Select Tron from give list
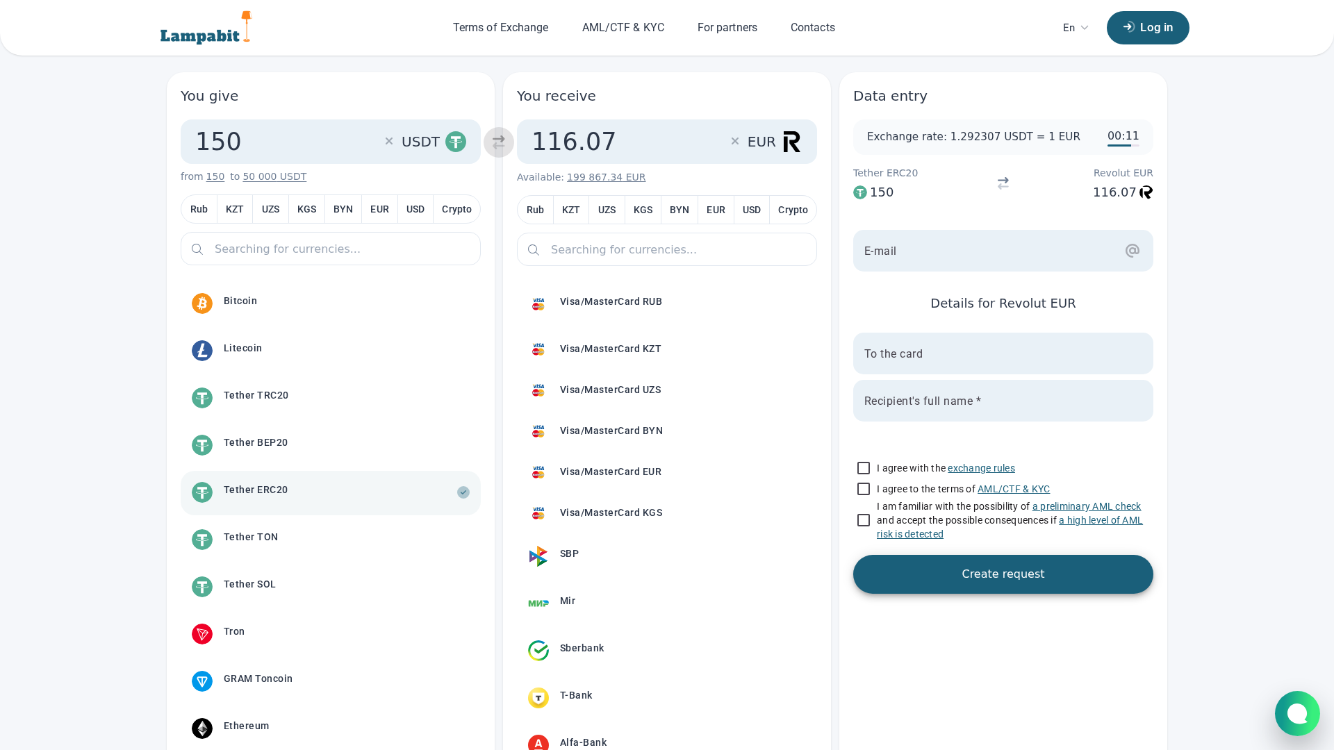 331,634
